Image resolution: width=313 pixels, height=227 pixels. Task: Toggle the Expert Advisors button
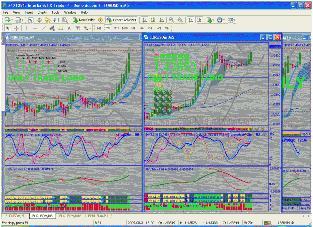(x=121, y=20)
